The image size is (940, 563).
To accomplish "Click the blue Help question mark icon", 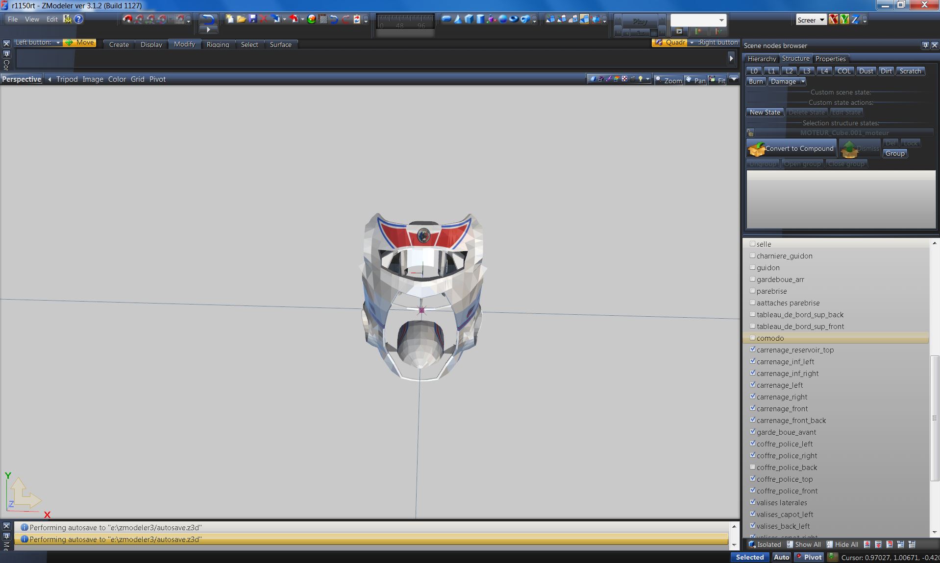I will [78, 19].
